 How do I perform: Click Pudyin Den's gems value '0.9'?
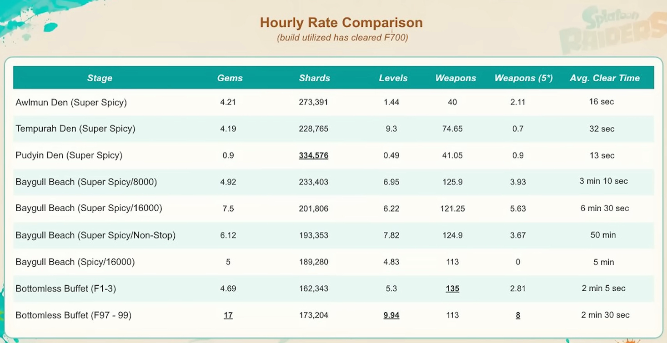click(x=228, y=155)
